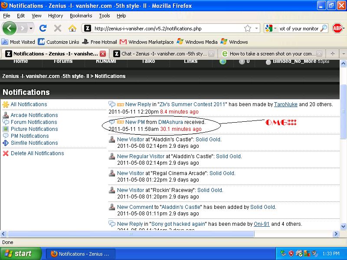
Task: Open the Blinded_No_More user profile link
Action: click(x=294, y=61)
